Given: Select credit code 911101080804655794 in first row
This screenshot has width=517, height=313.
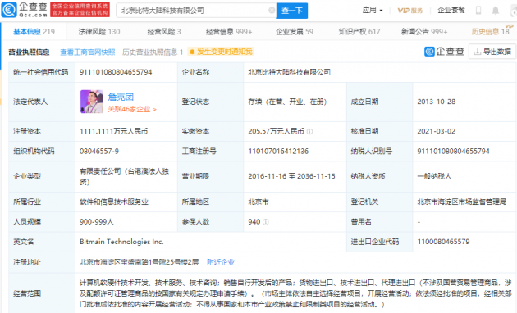Looking at the screenshot, I should click(116, 72).
